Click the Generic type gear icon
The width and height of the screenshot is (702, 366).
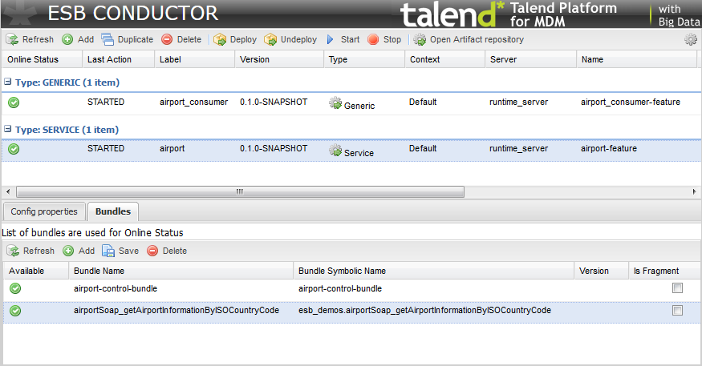[x=335, y=103]
